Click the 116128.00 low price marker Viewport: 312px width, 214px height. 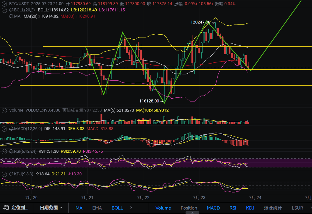point(149,101)
